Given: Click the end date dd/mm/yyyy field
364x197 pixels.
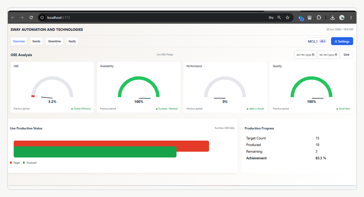Looking at the screenshot, I should 328,55.
